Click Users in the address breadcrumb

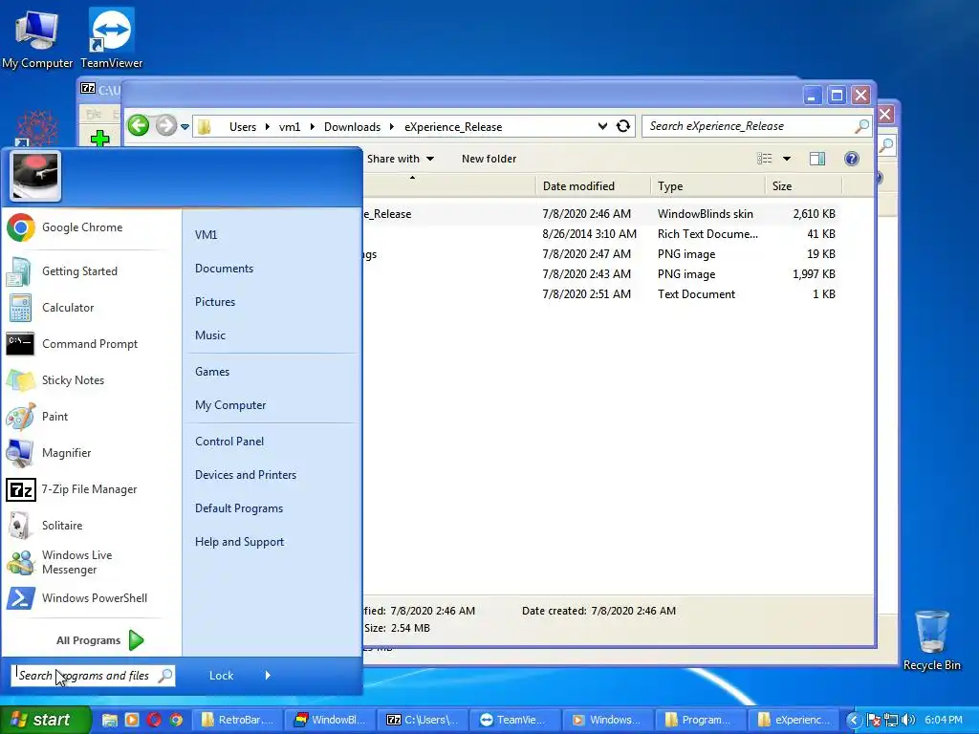coord(242,127)
